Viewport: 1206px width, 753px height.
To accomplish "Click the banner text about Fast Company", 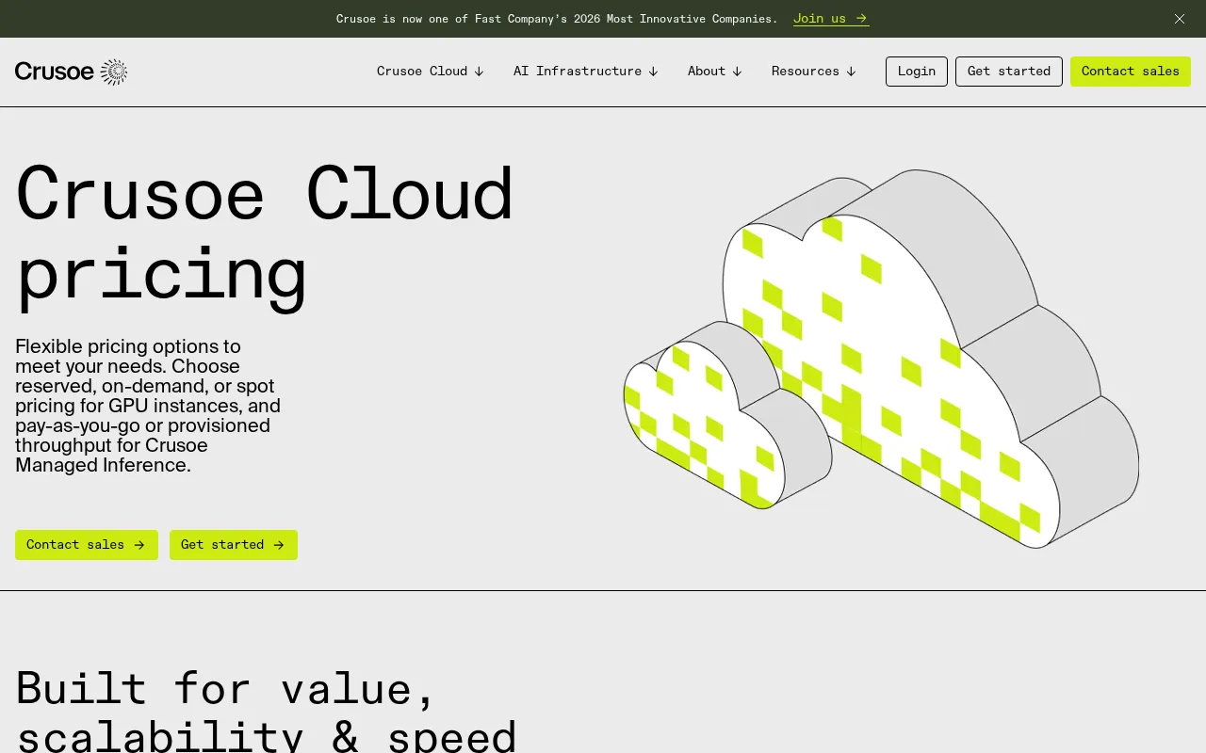I will coord(557,19).
